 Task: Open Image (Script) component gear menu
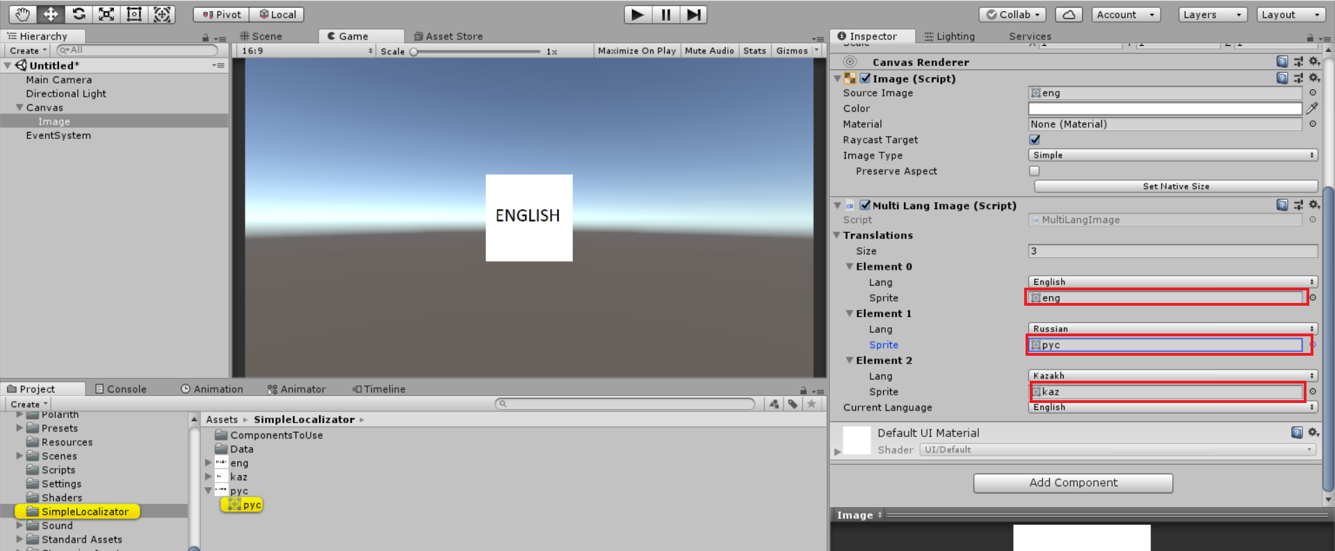coord(1313,78)
